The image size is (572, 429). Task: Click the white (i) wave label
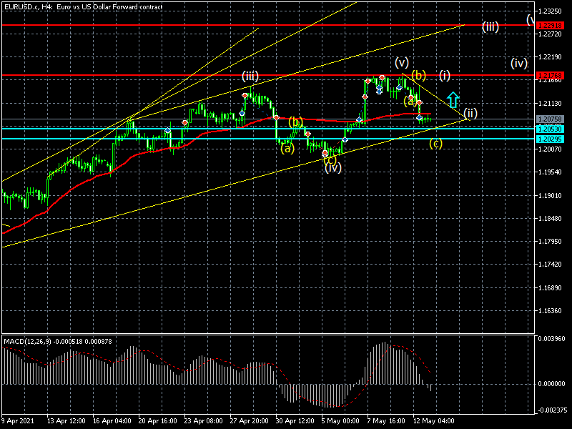(445, 74)
